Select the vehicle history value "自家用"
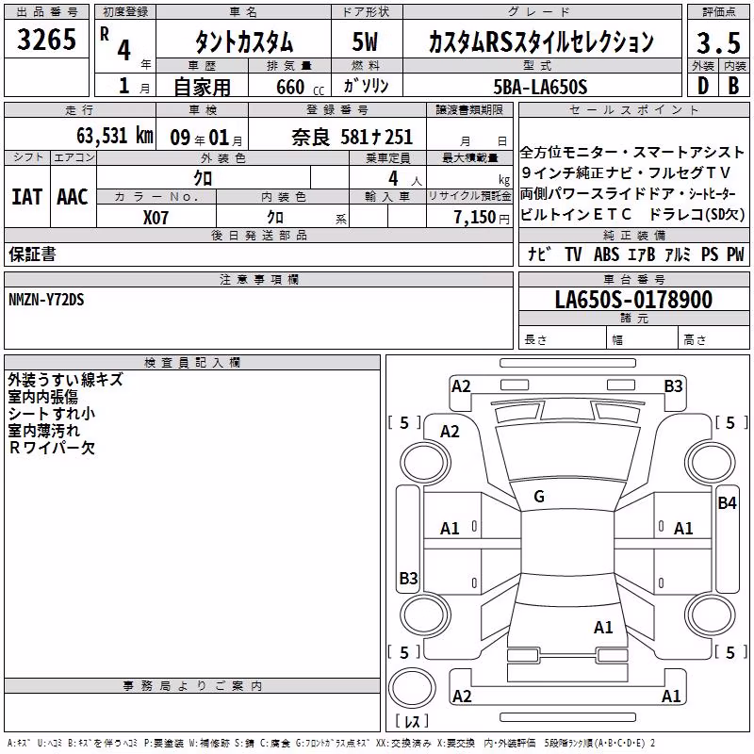Image resolution: width=754 pixels, height=754 pixels. point(202,87)
